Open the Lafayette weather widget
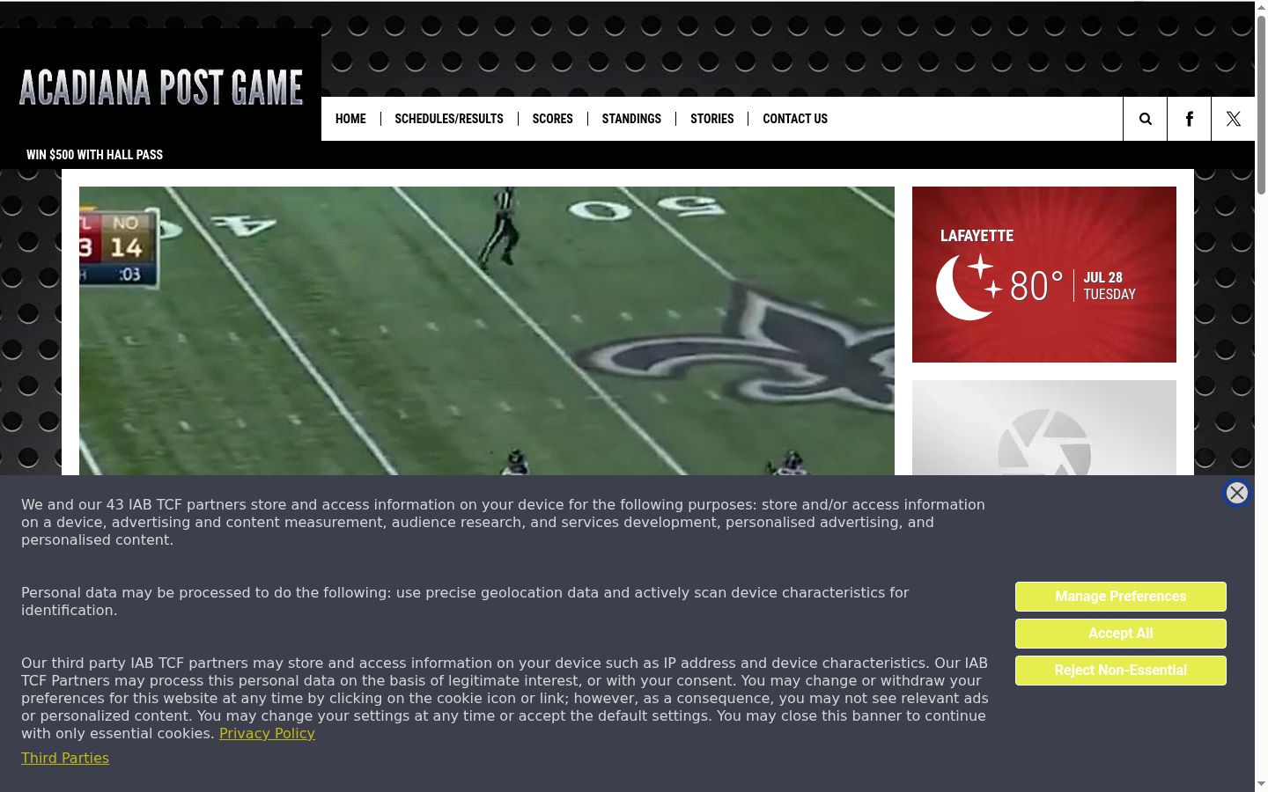The width and height of the screenshot is (1268, 792). coord(1044,275)
